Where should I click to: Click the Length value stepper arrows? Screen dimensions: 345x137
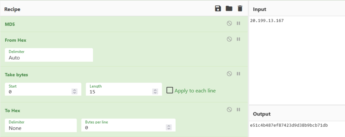pyautogui.click(x=155, y=91)
